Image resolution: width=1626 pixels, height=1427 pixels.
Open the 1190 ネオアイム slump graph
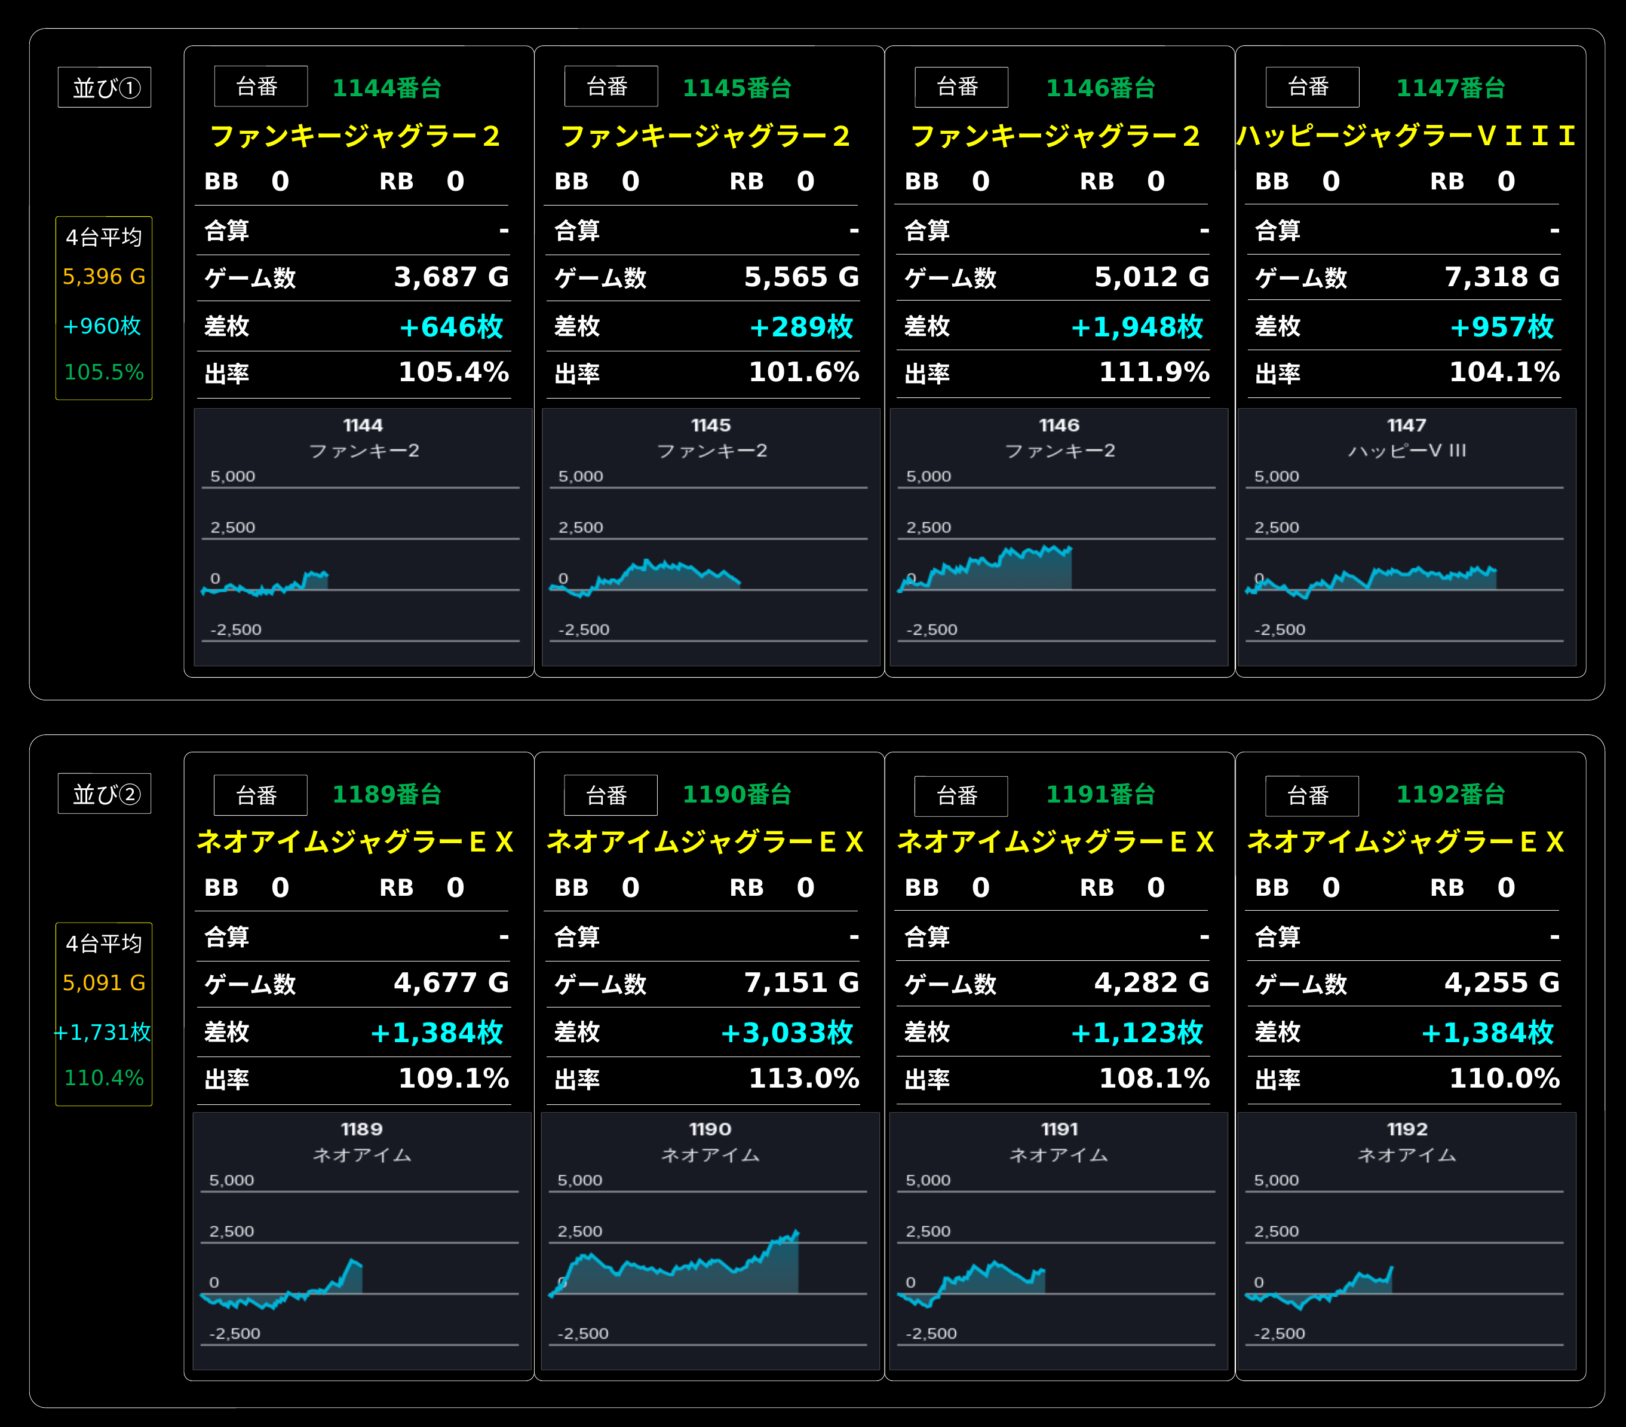[710, 1241]
